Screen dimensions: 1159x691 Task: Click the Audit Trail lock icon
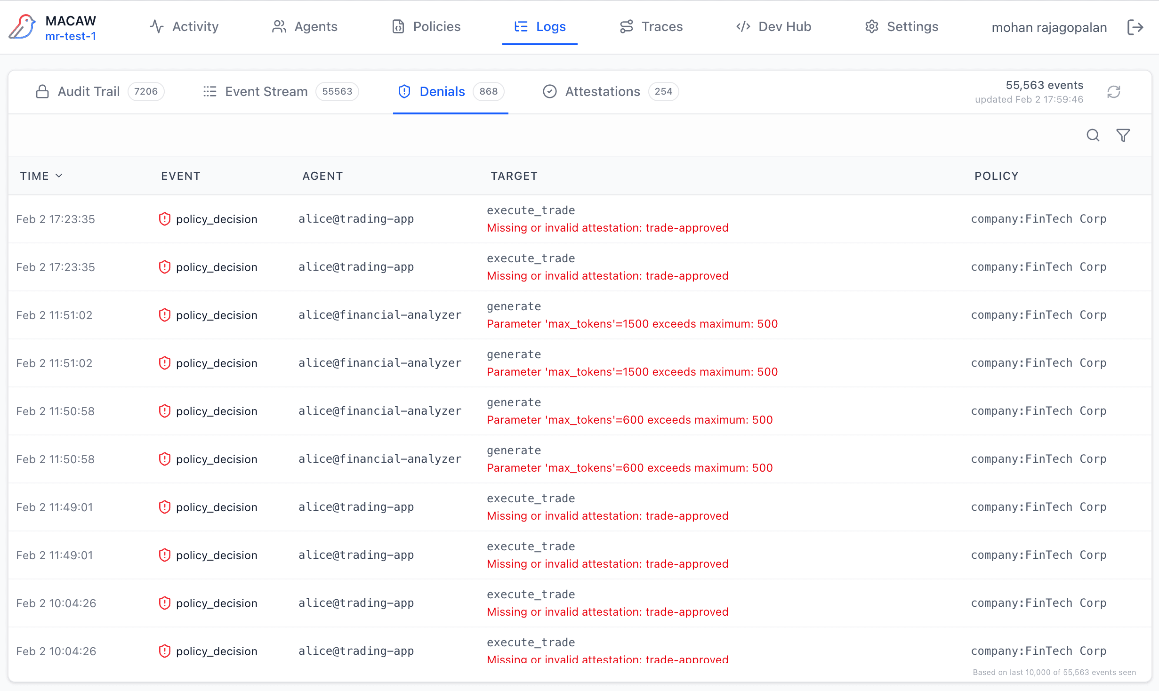pos(42,91)
